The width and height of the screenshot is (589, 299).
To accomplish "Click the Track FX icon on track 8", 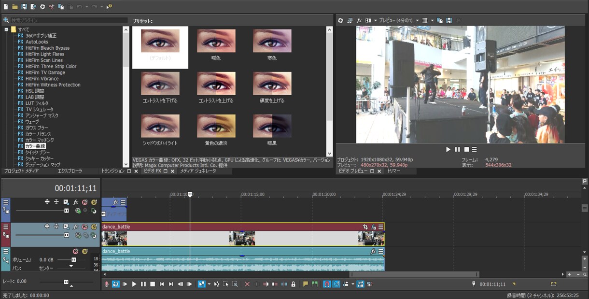I will coord(76,227).
